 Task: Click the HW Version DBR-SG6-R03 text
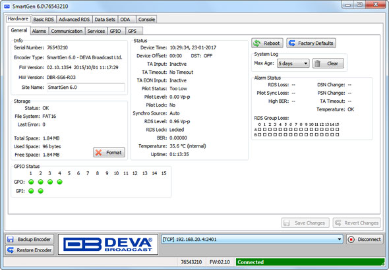(x=61, y=77)
